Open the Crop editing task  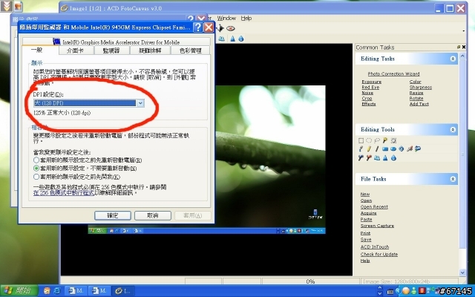pos(367,99)
